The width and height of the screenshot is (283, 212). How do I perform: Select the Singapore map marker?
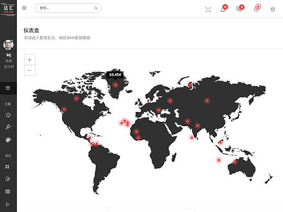point(220,142)
